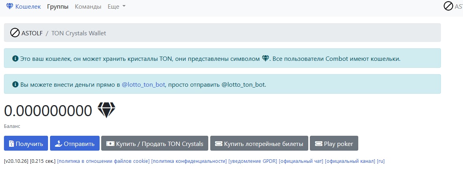Click the info icon in the deposit notice
This screenshot has width=463, height=184.
point(15,84)
